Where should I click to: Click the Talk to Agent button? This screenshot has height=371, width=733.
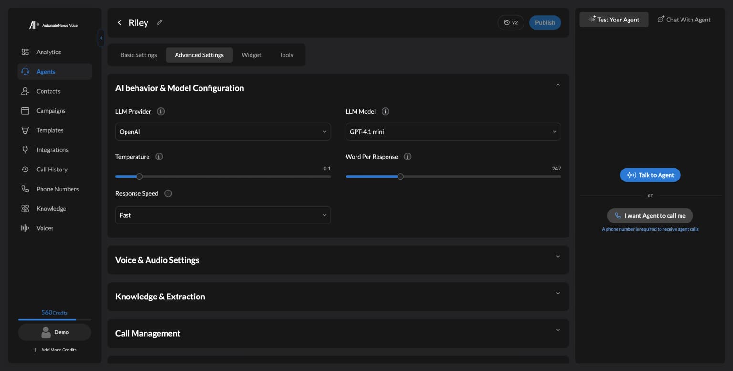(650, 175)
